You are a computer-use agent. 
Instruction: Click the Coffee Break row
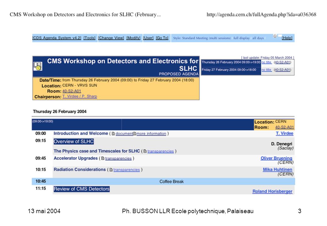point(163,181)
